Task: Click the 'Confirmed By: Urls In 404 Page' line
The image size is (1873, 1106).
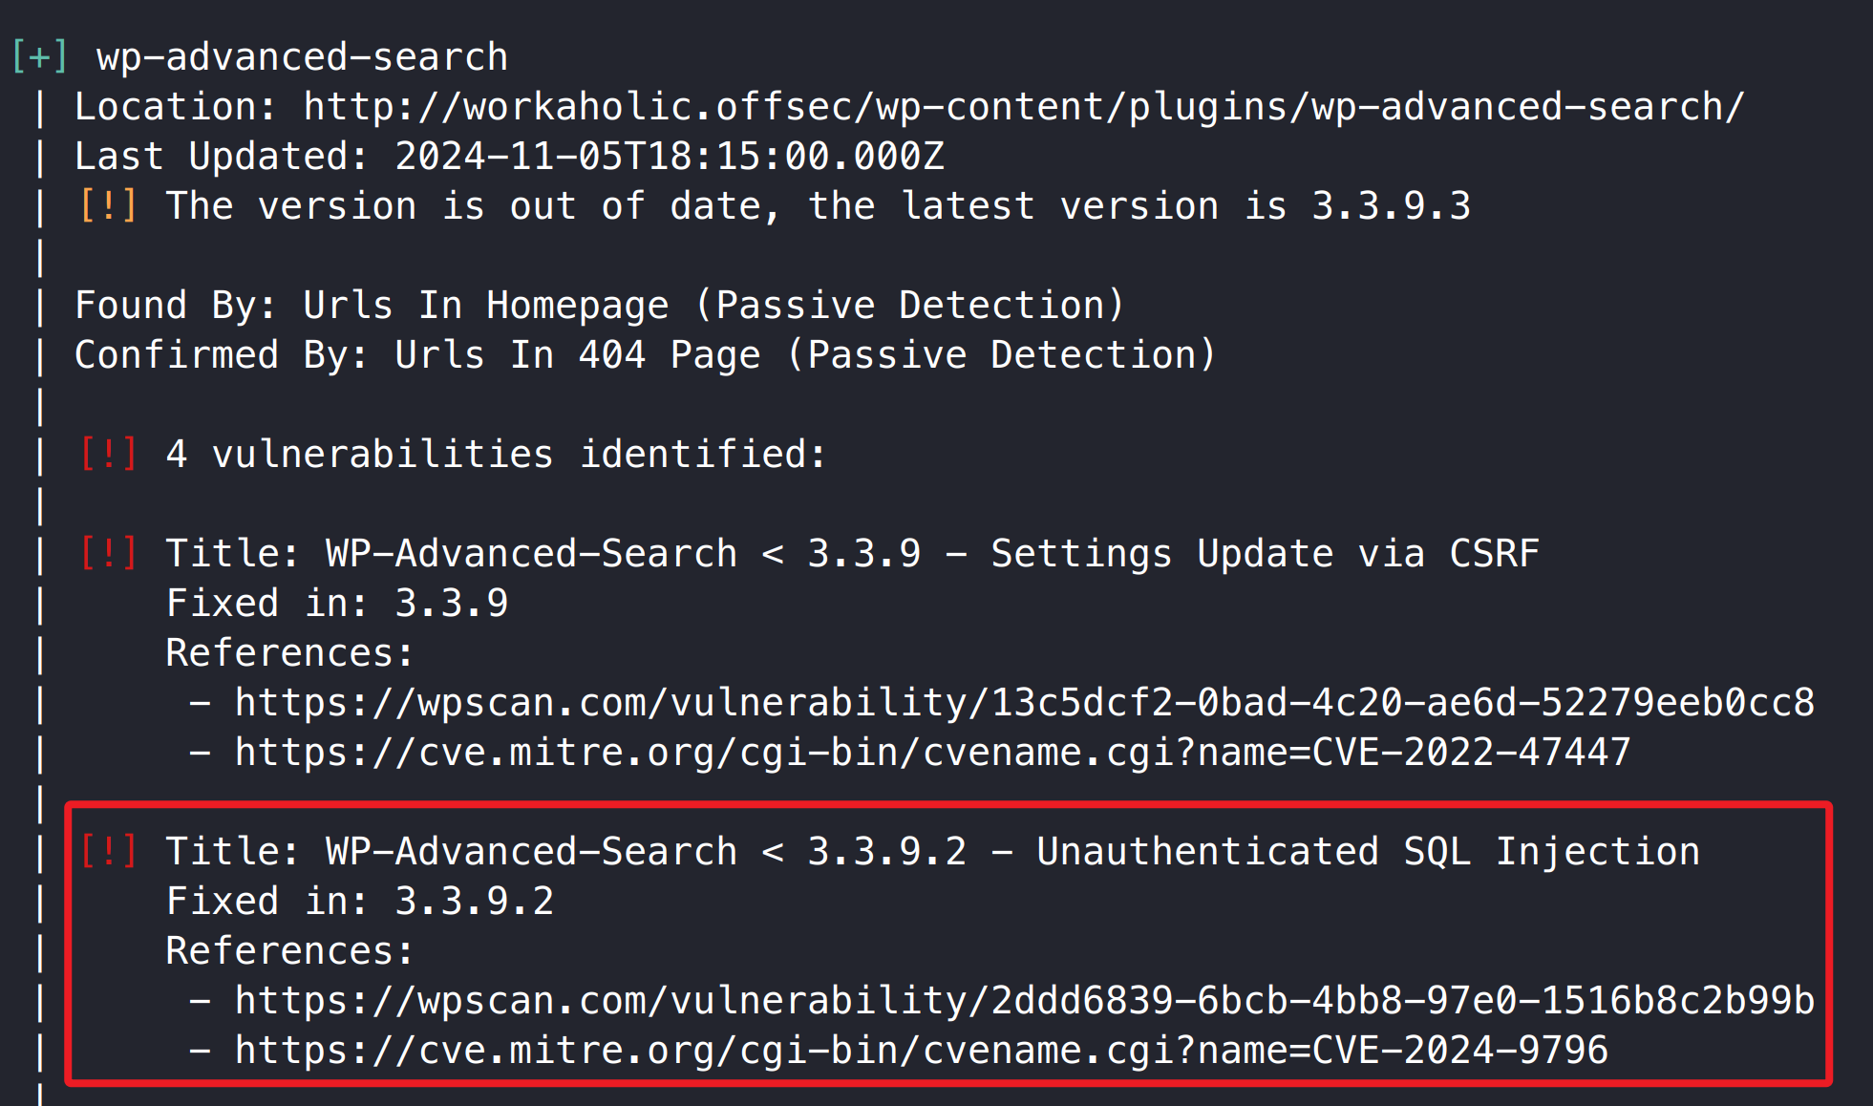Action: (x=646, y=355)
